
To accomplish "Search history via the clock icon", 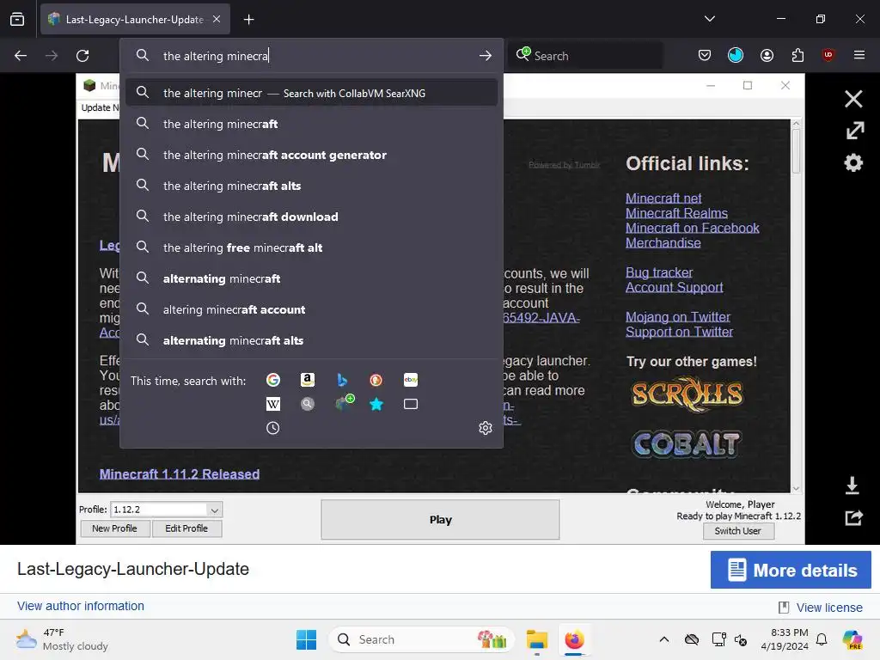I will pos(272,428).
